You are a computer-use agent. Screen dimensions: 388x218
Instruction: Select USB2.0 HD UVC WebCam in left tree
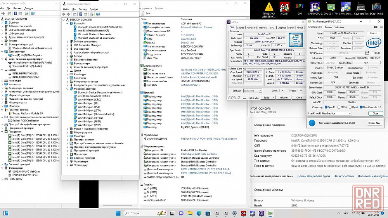tap(26, 171)
